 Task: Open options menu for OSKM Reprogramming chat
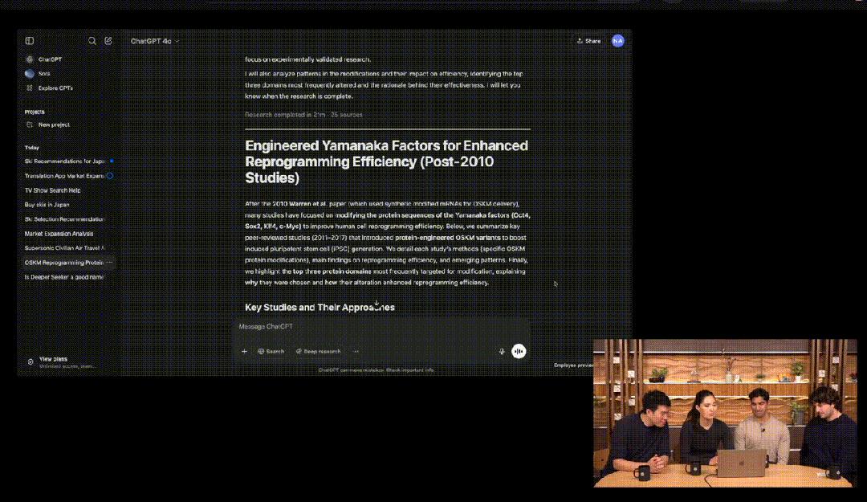(x=109, y=263)
